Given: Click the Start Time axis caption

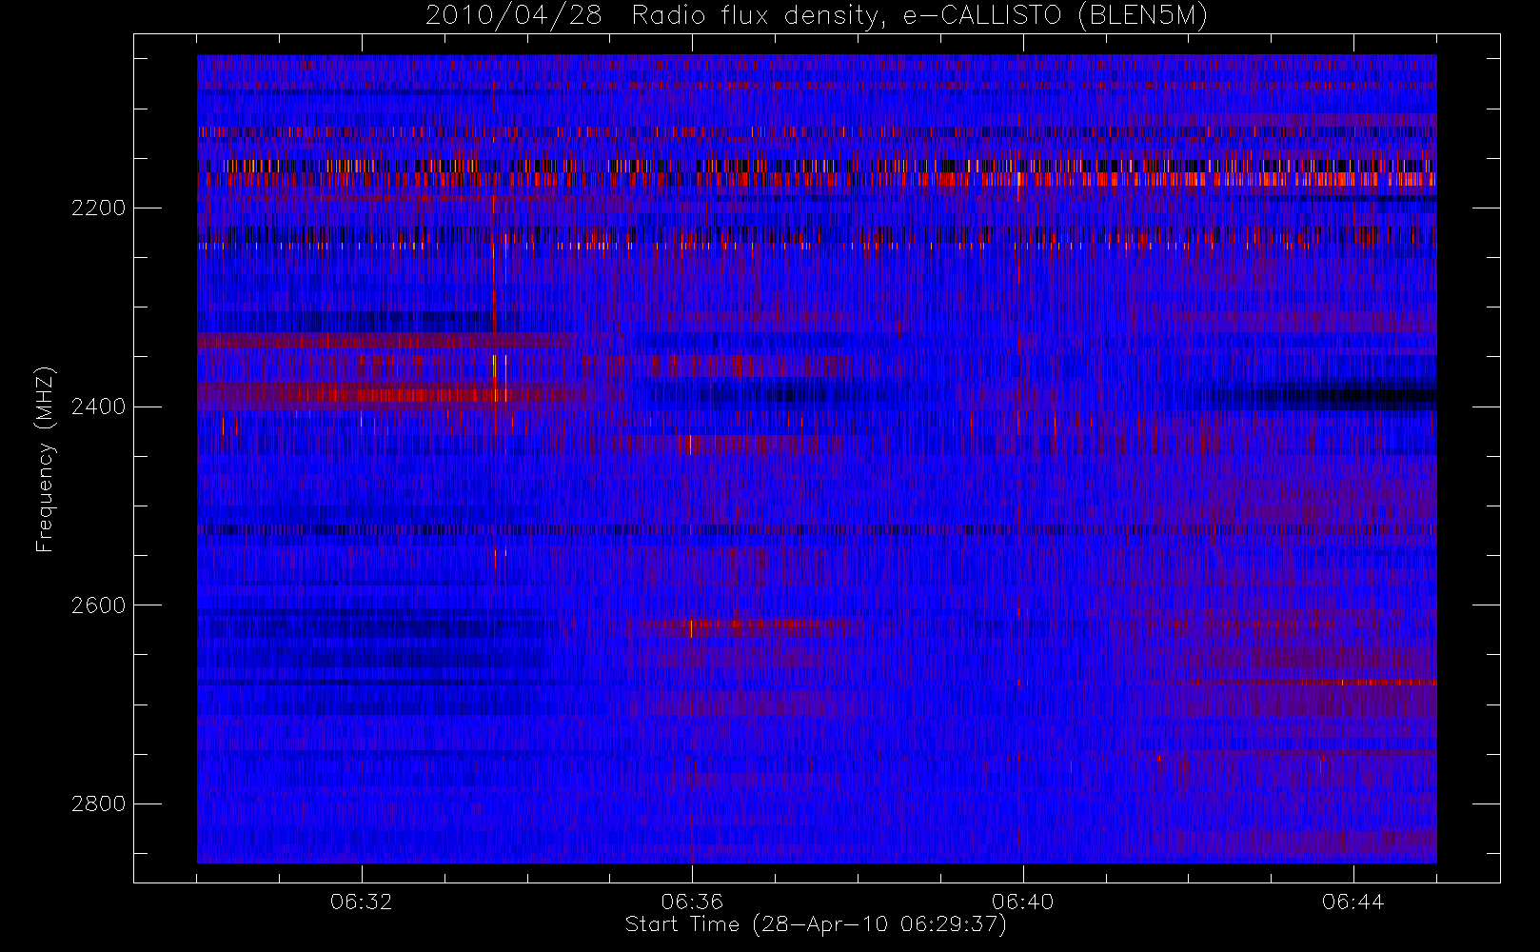Looking at the screenshot, I should 816,924.
